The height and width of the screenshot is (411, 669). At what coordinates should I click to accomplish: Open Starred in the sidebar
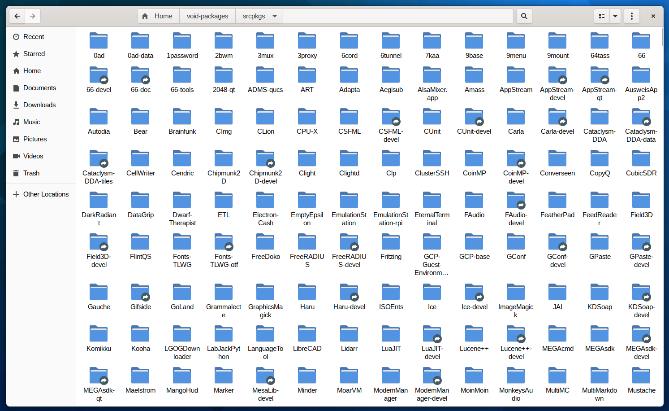click(41, 54)
